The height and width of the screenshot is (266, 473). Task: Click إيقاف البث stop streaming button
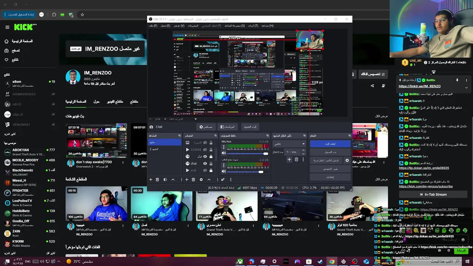pos(330,144)
